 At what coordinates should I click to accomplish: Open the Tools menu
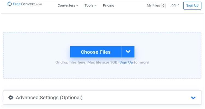(89, 5)
